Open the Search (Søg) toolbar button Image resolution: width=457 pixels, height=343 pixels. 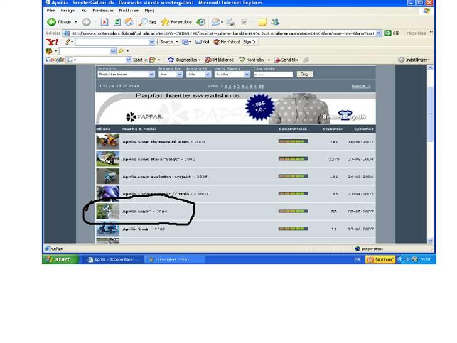(148, 22)
